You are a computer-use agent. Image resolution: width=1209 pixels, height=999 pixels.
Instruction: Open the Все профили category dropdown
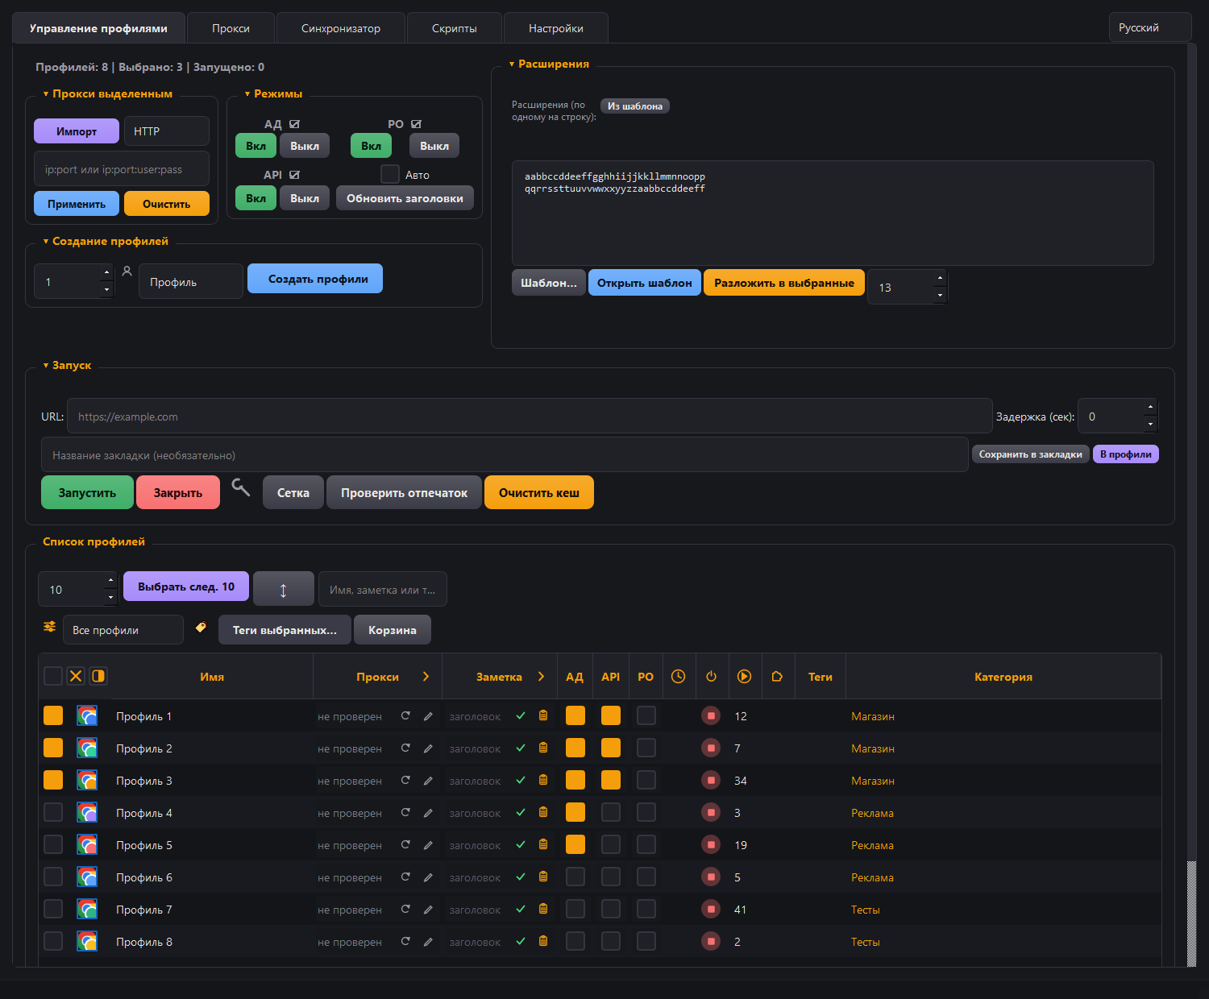123,630
